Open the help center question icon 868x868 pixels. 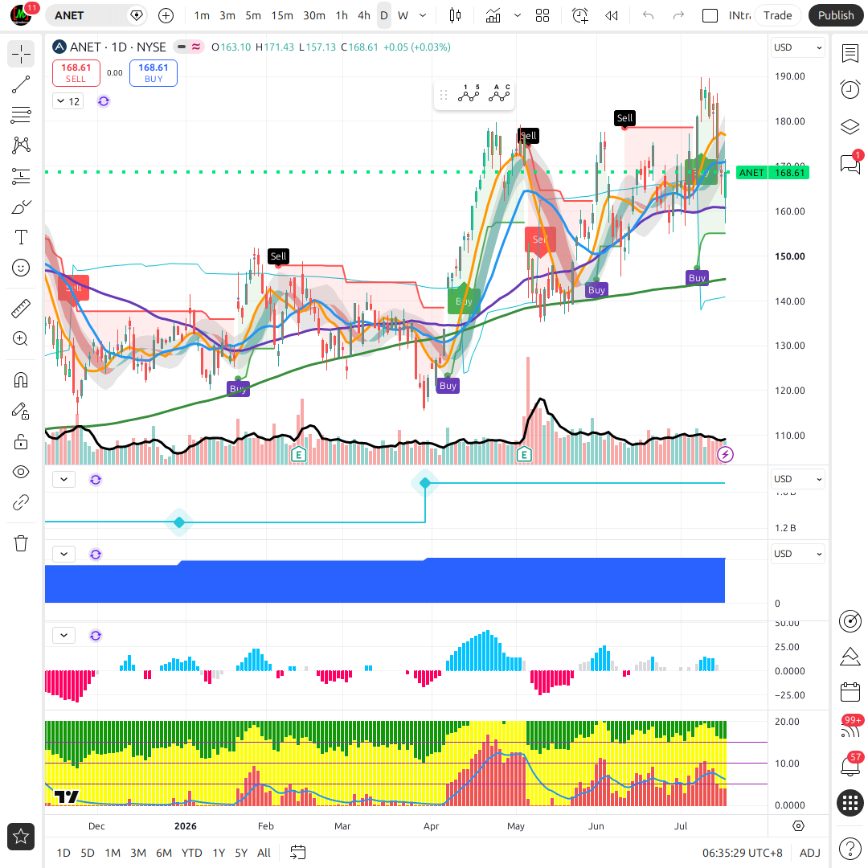pos(850,849)
